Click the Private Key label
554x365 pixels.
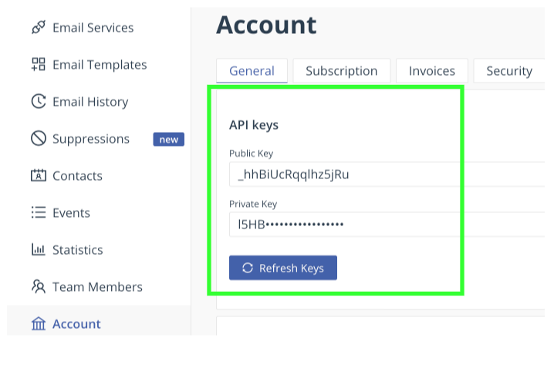click(253, 204)
